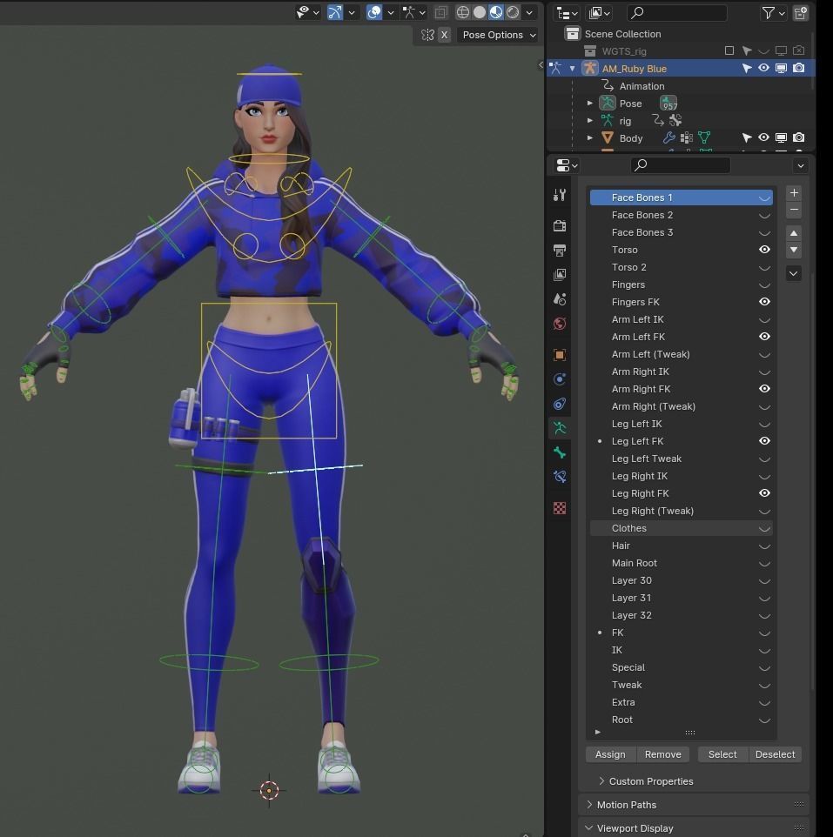The image size is (833, 837).
Task: Switch to material preview shading
Action: click(x=496, y=12)
